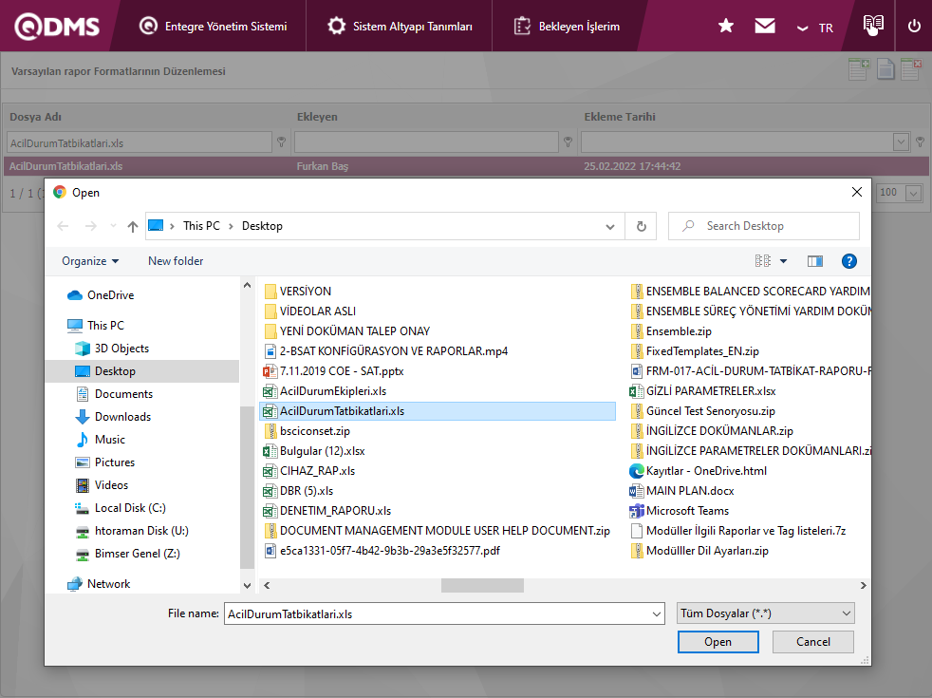
Task: Select the DENETIM_RAPORU.xls file
Action: (335, 510)
